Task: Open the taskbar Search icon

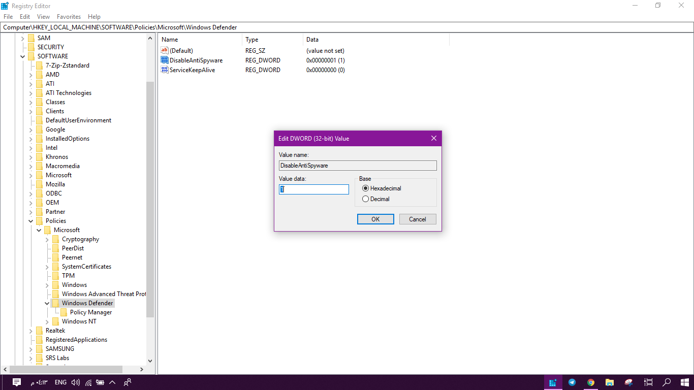Action: click(x=667, y=382)
